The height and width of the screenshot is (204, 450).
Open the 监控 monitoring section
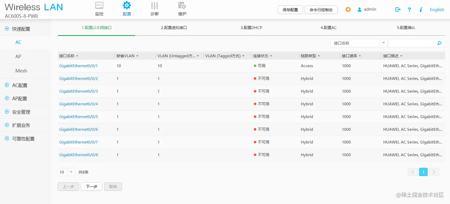coord(99,9)
